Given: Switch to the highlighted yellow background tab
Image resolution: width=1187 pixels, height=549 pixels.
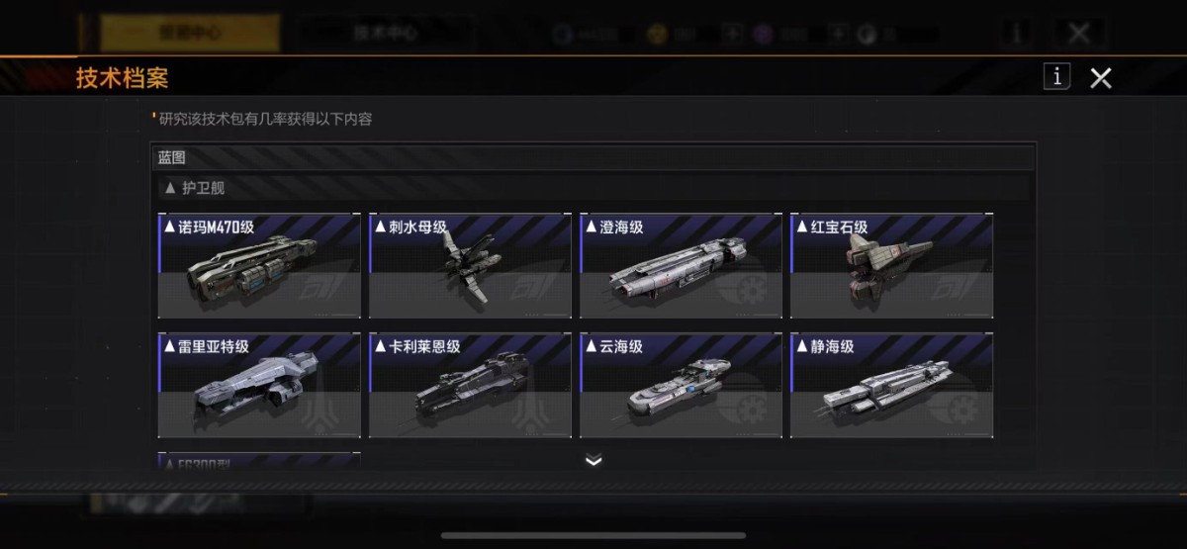Looking at the screenshot, I should tap(191, 33).
